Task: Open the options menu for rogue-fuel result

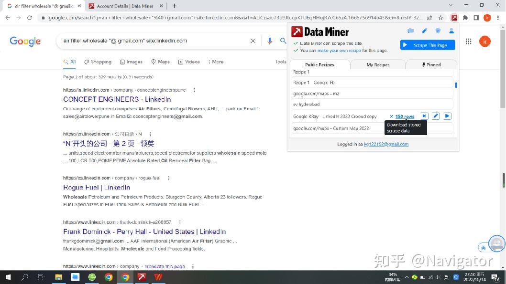Action: [168, 178]
